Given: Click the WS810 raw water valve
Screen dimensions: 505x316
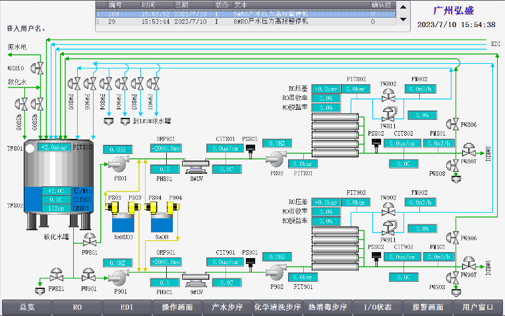Looking at the screenshot, I should coord(39,67).
